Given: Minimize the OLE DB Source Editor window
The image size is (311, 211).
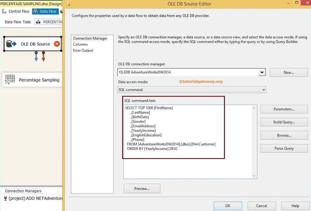Looking at the screenshot, I should [289, 3].
